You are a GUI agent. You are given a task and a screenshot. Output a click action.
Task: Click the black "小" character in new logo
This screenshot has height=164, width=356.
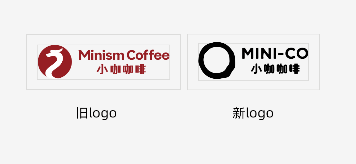click(256, 69)
